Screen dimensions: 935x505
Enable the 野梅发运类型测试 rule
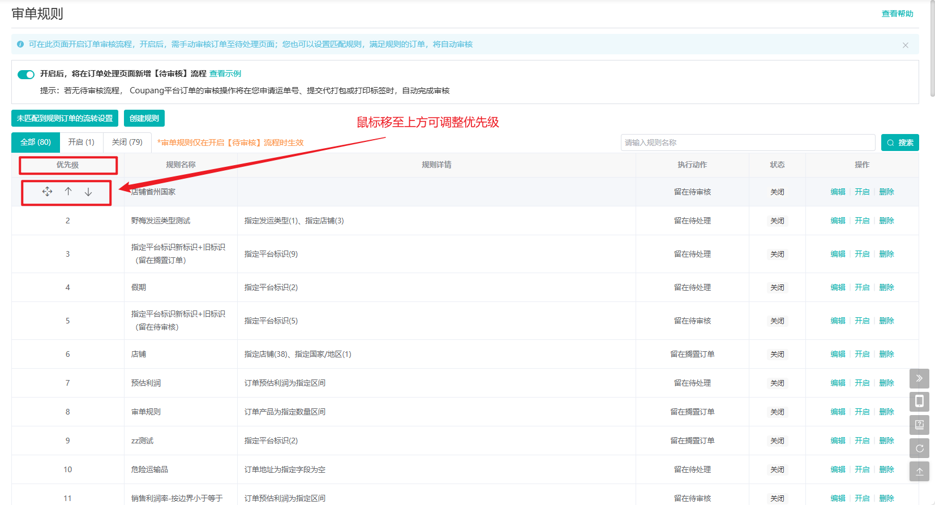tap(862, 221)
